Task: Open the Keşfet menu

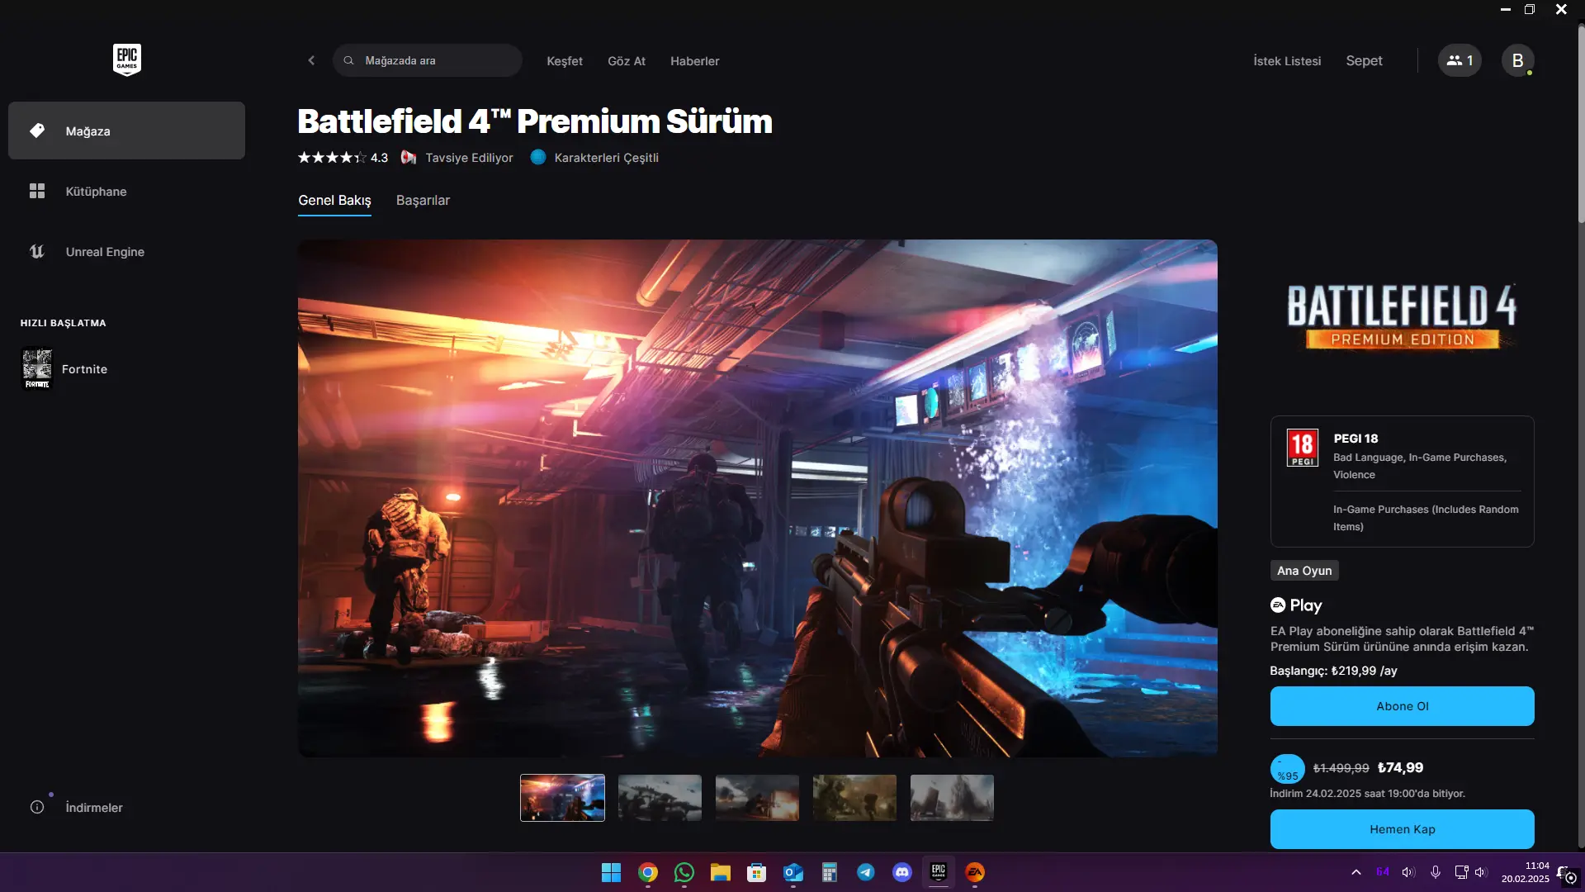Action: pyautogui.click(x=565, y=61)
